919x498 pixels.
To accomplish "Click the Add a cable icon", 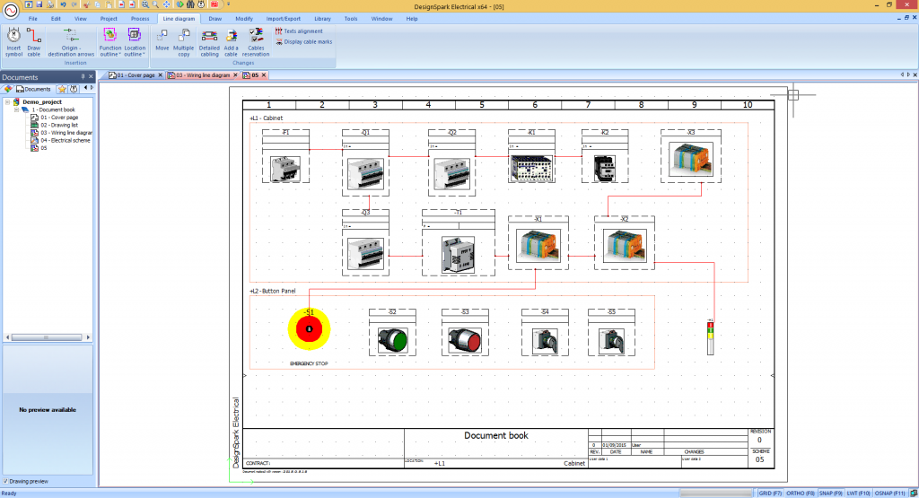I will (231, 41).
